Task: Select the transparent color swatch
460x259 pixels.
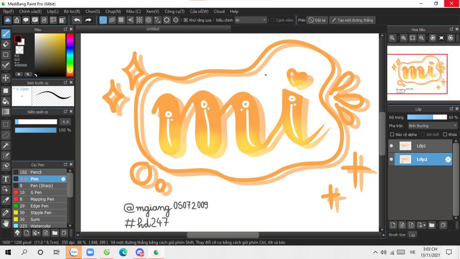Action: point(19,49)
